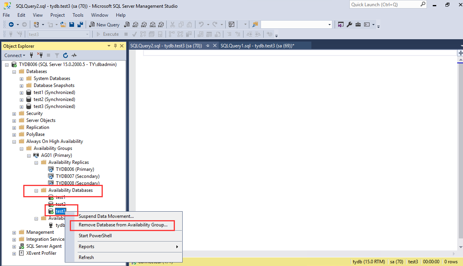Screen dimensions: 463x266
Task: Open the Edit menu
Action: tap(21, 15)
